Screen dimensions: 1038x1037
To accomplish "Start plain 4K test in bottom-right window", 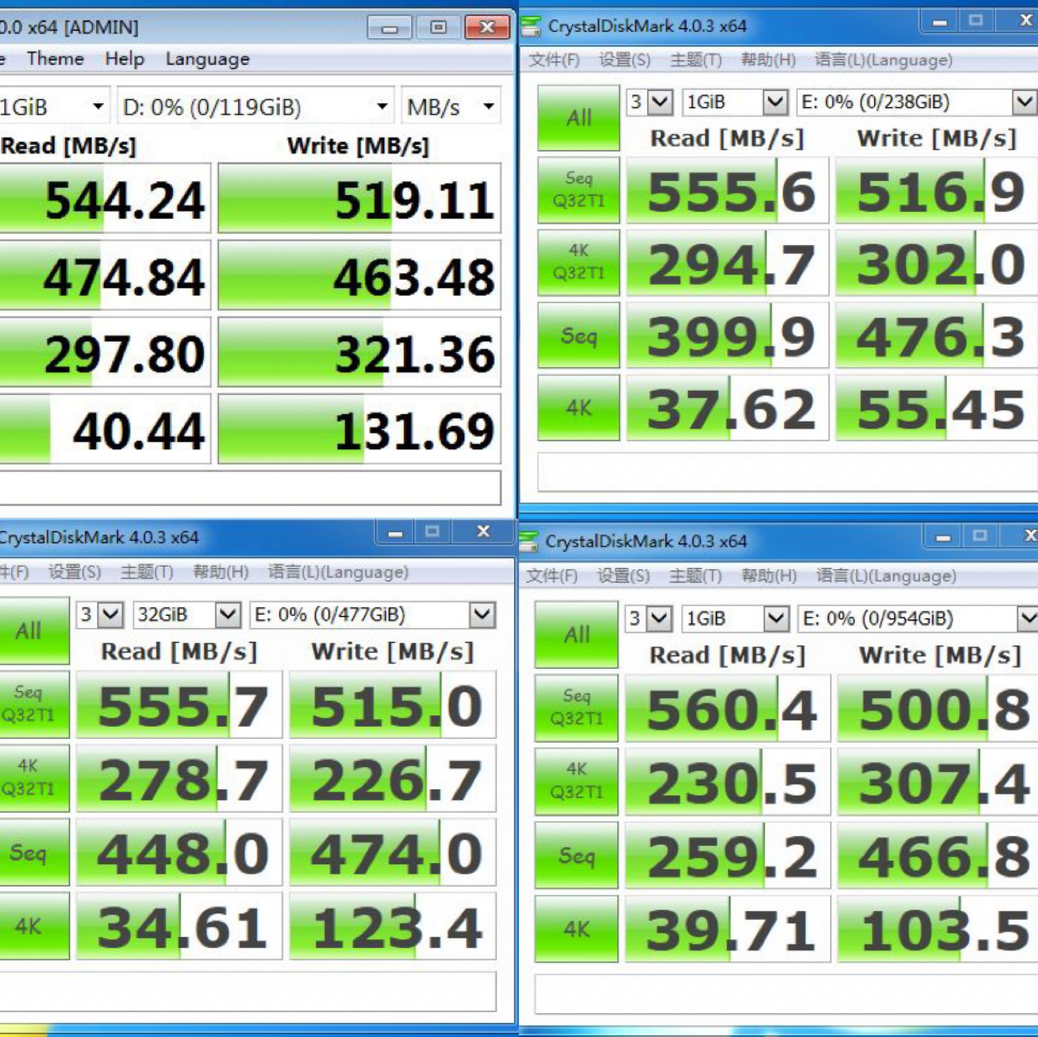I will click(x=576, y=929).
